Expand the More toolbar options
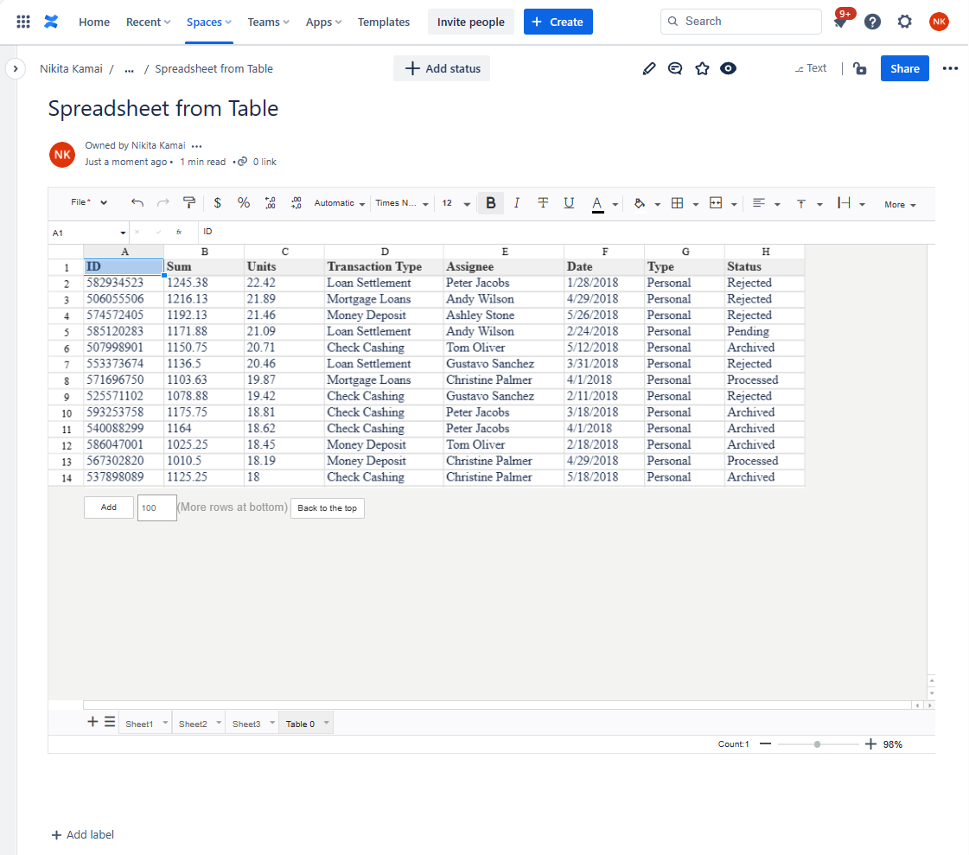Viewport: 969px width, 855px height. tap(898, 204)
